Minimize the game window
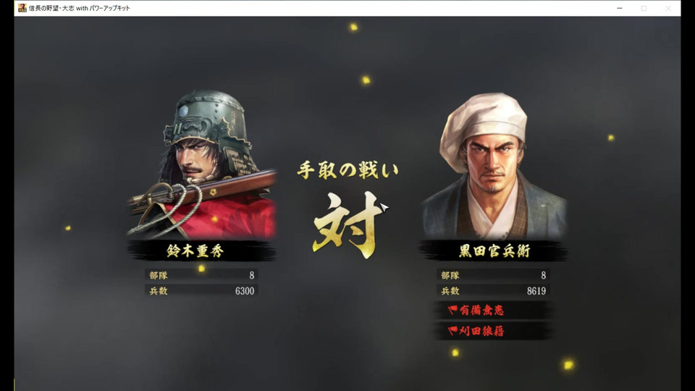This screenshot has height=391, width=695. tap(619, 8)
